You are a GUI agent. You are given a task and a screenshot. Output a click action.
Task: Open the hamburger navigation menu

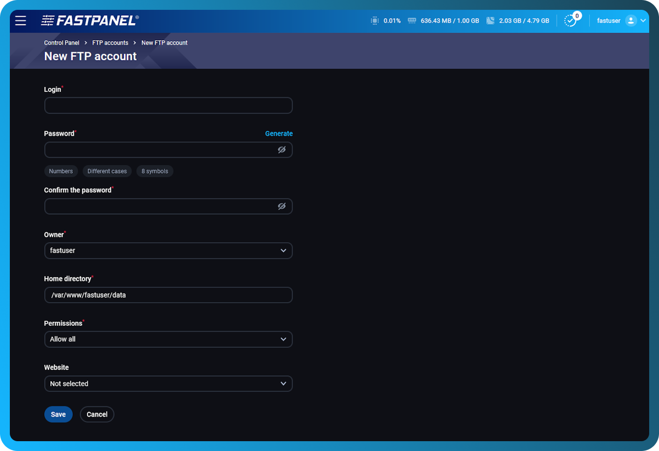click(20, 21)
